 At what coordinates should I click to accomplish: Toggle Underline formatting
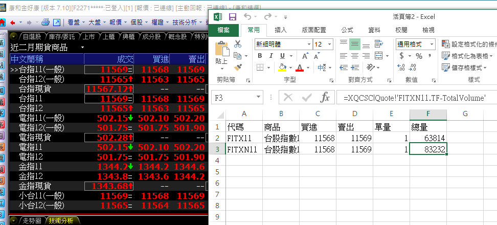click(x=282, y=56)
